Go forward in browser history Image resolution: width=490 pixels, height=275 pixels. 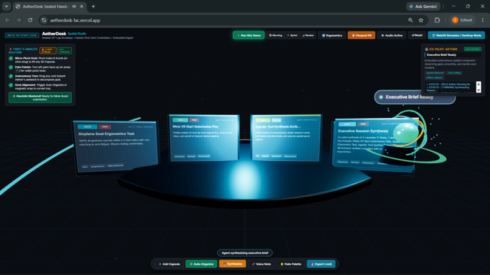(19, 20)
